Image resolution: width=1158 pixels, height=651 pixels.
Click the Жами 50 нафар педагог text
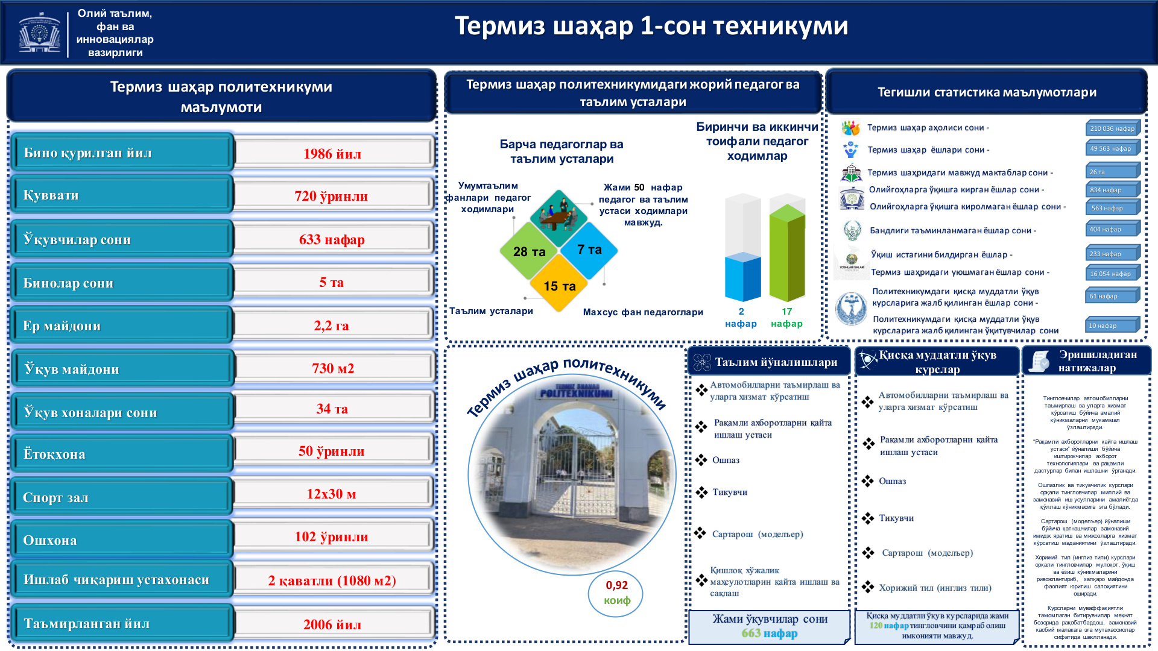(643, 204)
